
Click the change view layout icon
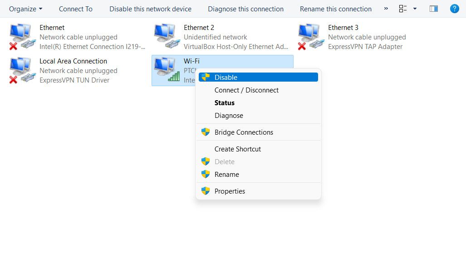tap(402, 9)
